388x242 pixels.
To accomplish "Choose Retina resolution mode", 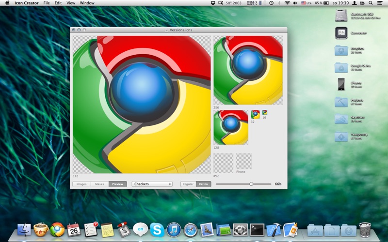I will (203, 184).
